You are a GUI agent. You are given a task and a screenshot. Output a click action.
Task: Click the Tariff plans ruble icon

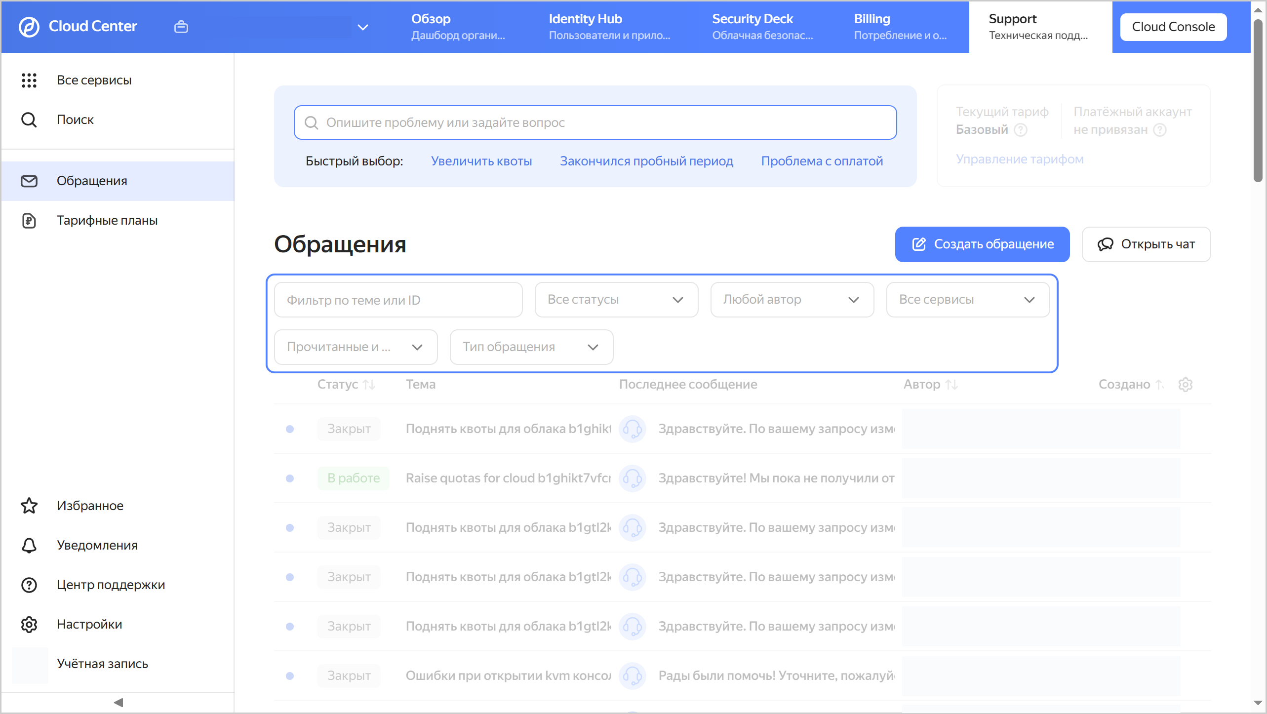[29, 220]
